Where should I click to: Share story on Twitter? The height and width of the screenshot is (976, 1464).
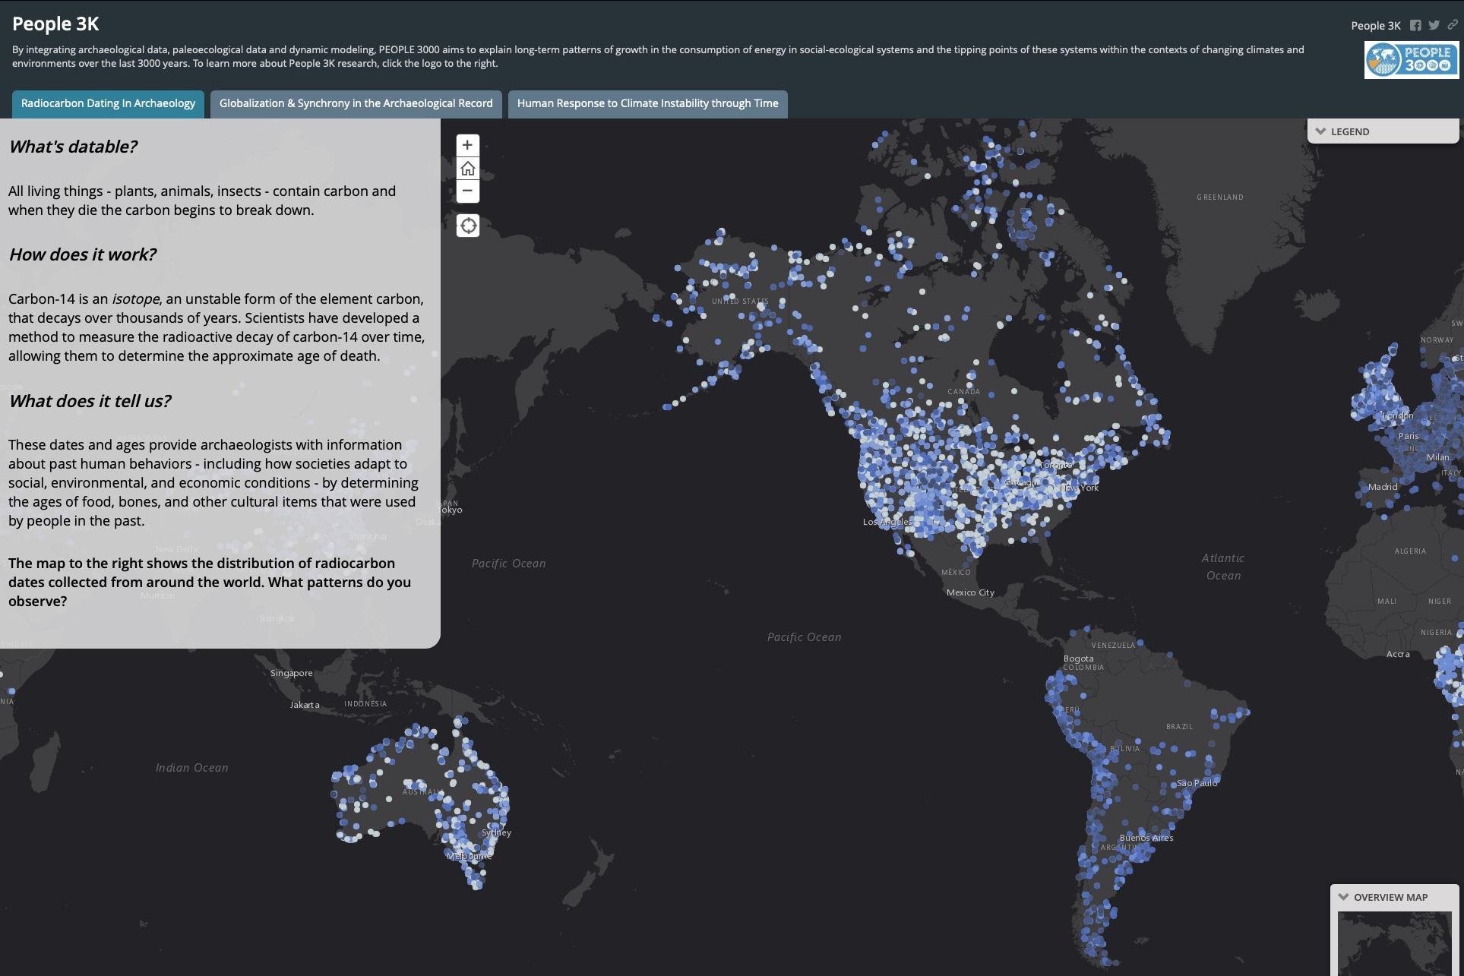(x=1434, y=25)
